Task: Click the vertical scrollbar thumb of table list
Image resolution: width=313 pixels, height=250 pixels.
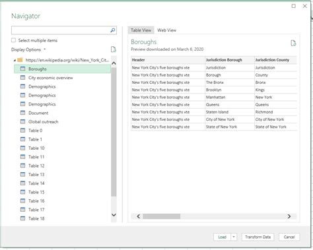Action: tap(114, 132)
